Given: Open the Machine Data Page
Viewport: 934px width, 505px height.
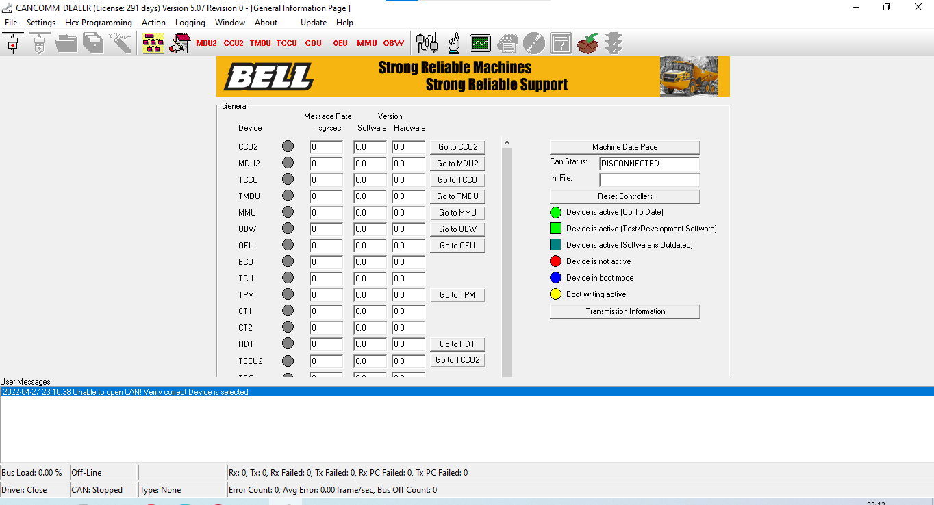Looking at the screenshot, I should pos(624,146).
